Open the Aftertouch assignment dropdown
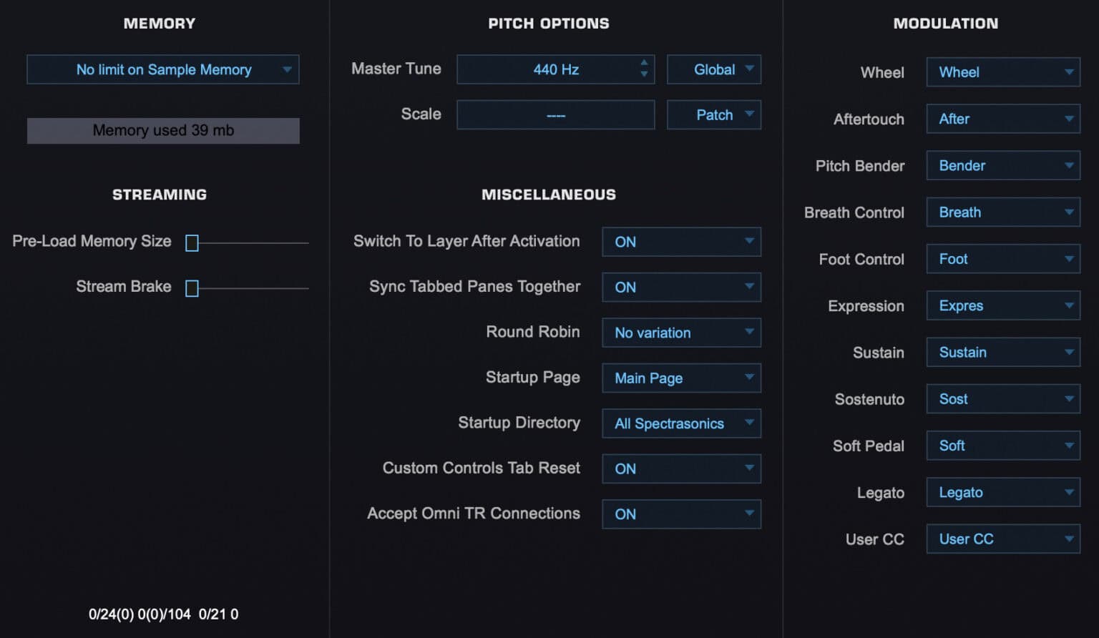The width and height of the screenshot is (1099, 638). pyautogui.click(x=1002, y=119)
